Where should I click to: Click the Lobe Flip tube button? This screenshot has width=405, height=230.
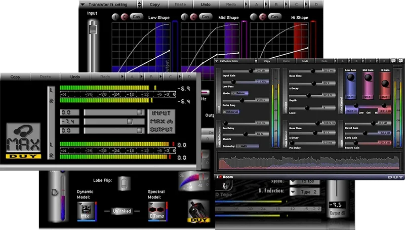(x=124, y=183)
